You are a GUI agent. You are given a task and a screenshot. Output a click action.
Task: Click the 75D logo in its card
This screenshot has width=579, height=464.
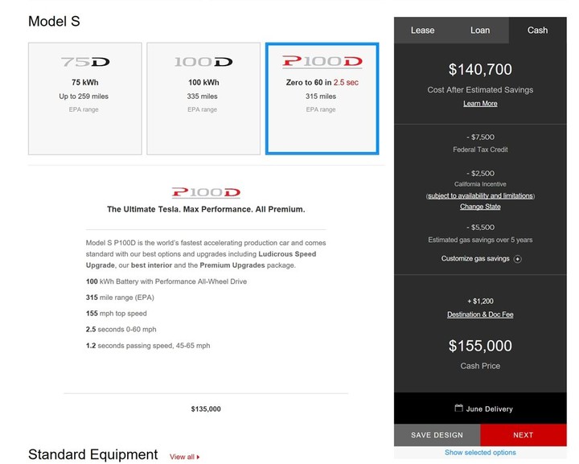(85, 62)
